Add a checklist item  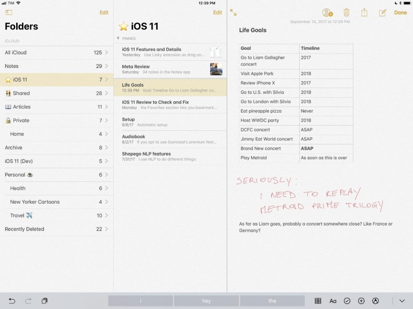347,301
